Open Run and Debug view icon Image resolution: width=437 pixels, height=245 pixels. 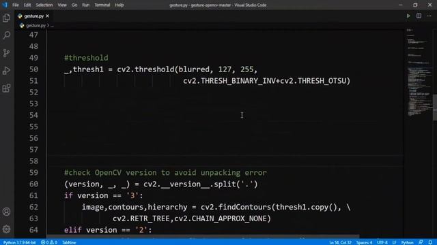6,71
